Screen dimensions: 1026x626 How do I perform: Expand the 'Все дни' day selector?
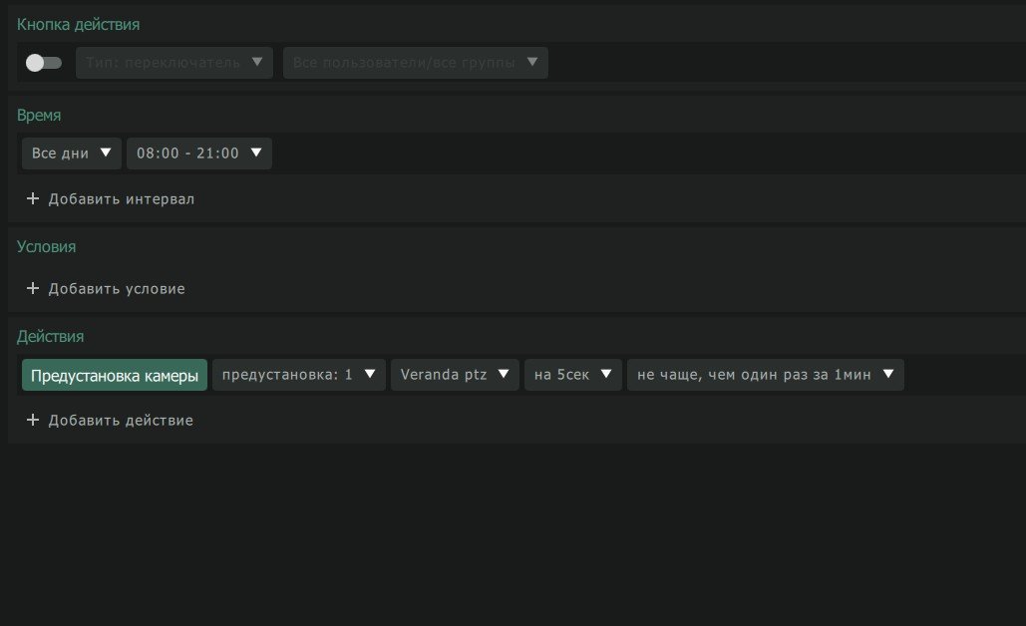pyautogui.click(x=72, y=154)
